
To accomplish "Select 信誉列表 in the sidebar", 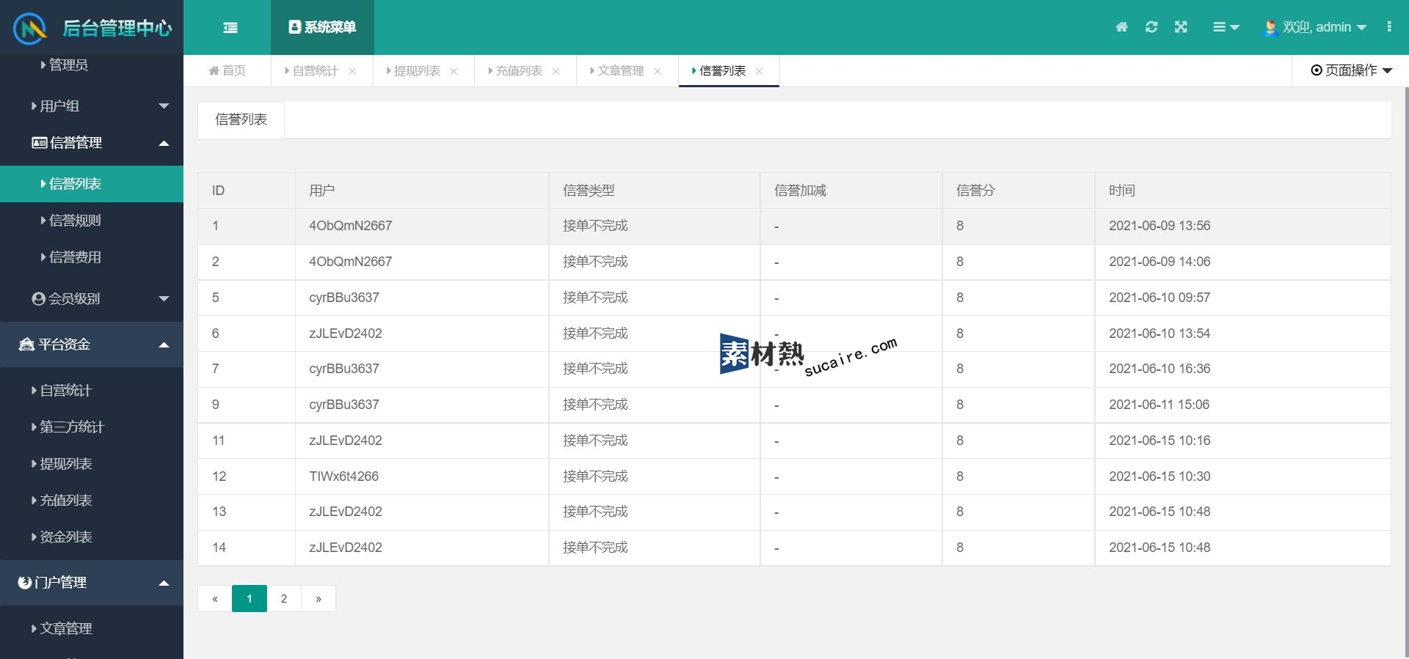I will pos(92,183).
